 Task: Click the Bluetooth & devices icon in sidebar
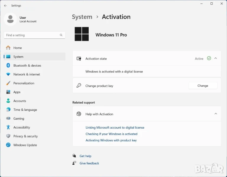[8, 65]
